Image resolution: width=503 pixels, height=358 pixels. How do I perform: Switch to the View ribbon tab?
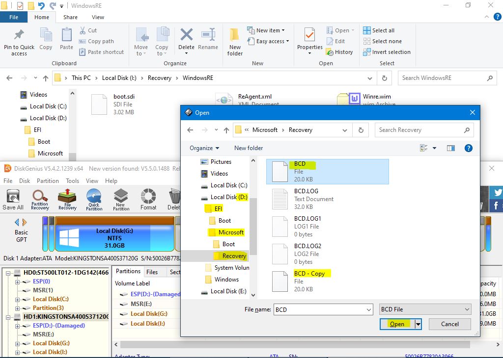coord(98,17)
